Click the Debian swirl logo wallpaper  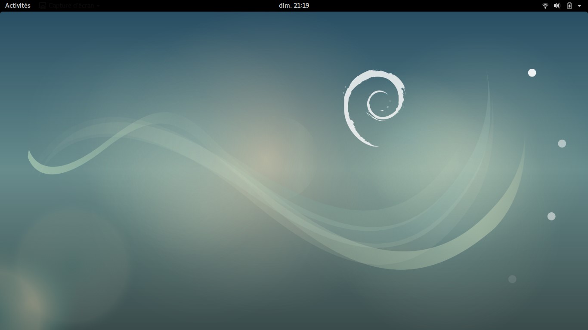pos(374,107)
